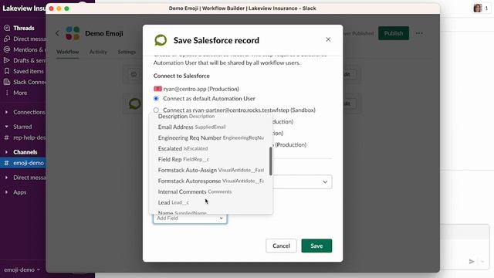The width and height of the screenshot is (494, 278).
Task: Choose Formstack Auto-Assign field
Action: pos(211,170)
